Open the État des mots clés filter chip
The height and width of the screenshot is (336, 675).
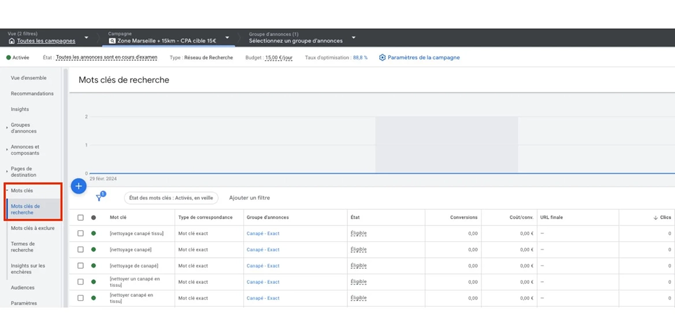(x=171, y=198)
